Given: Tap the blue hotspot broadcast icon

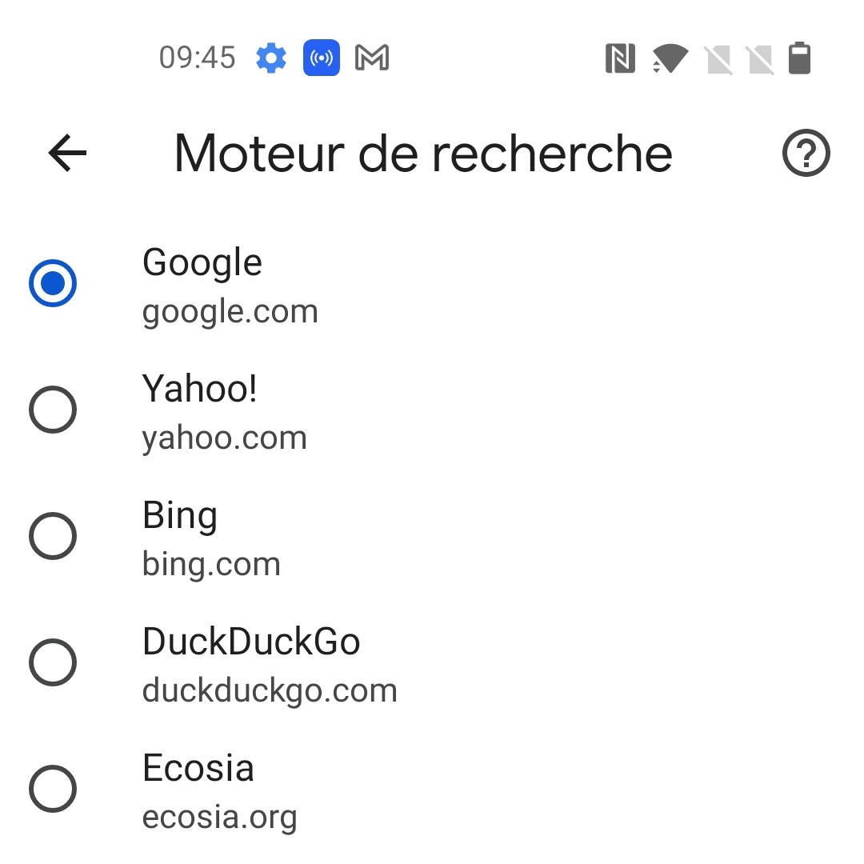Looking at the screenshot, I should 322,58.
